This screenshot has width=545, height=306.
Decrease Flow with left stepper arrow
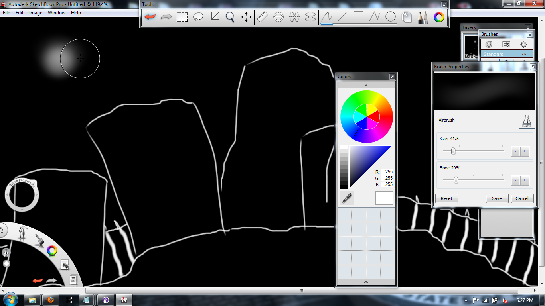point(516,180)
